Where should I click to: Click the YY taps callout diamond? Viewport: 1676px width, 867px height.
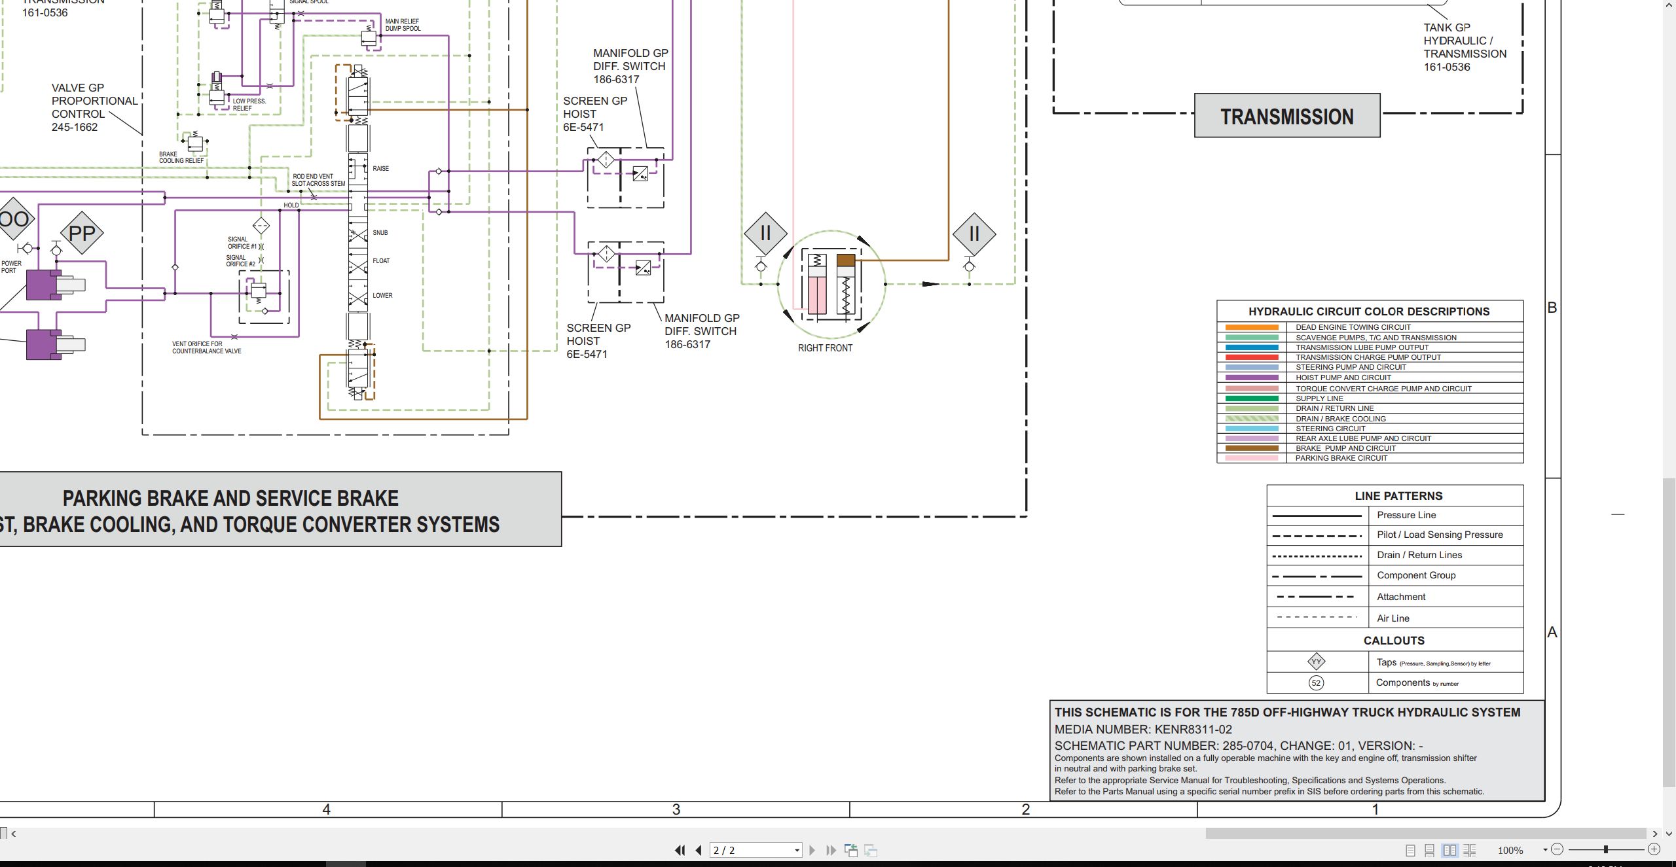pyautogui.click(x=1316, y=662)
